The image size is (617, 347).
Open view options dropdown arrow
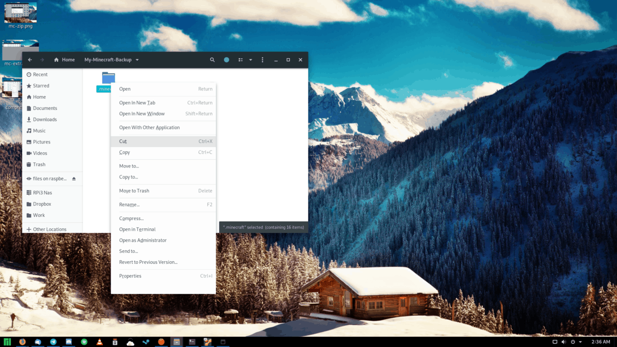point(251,60)
